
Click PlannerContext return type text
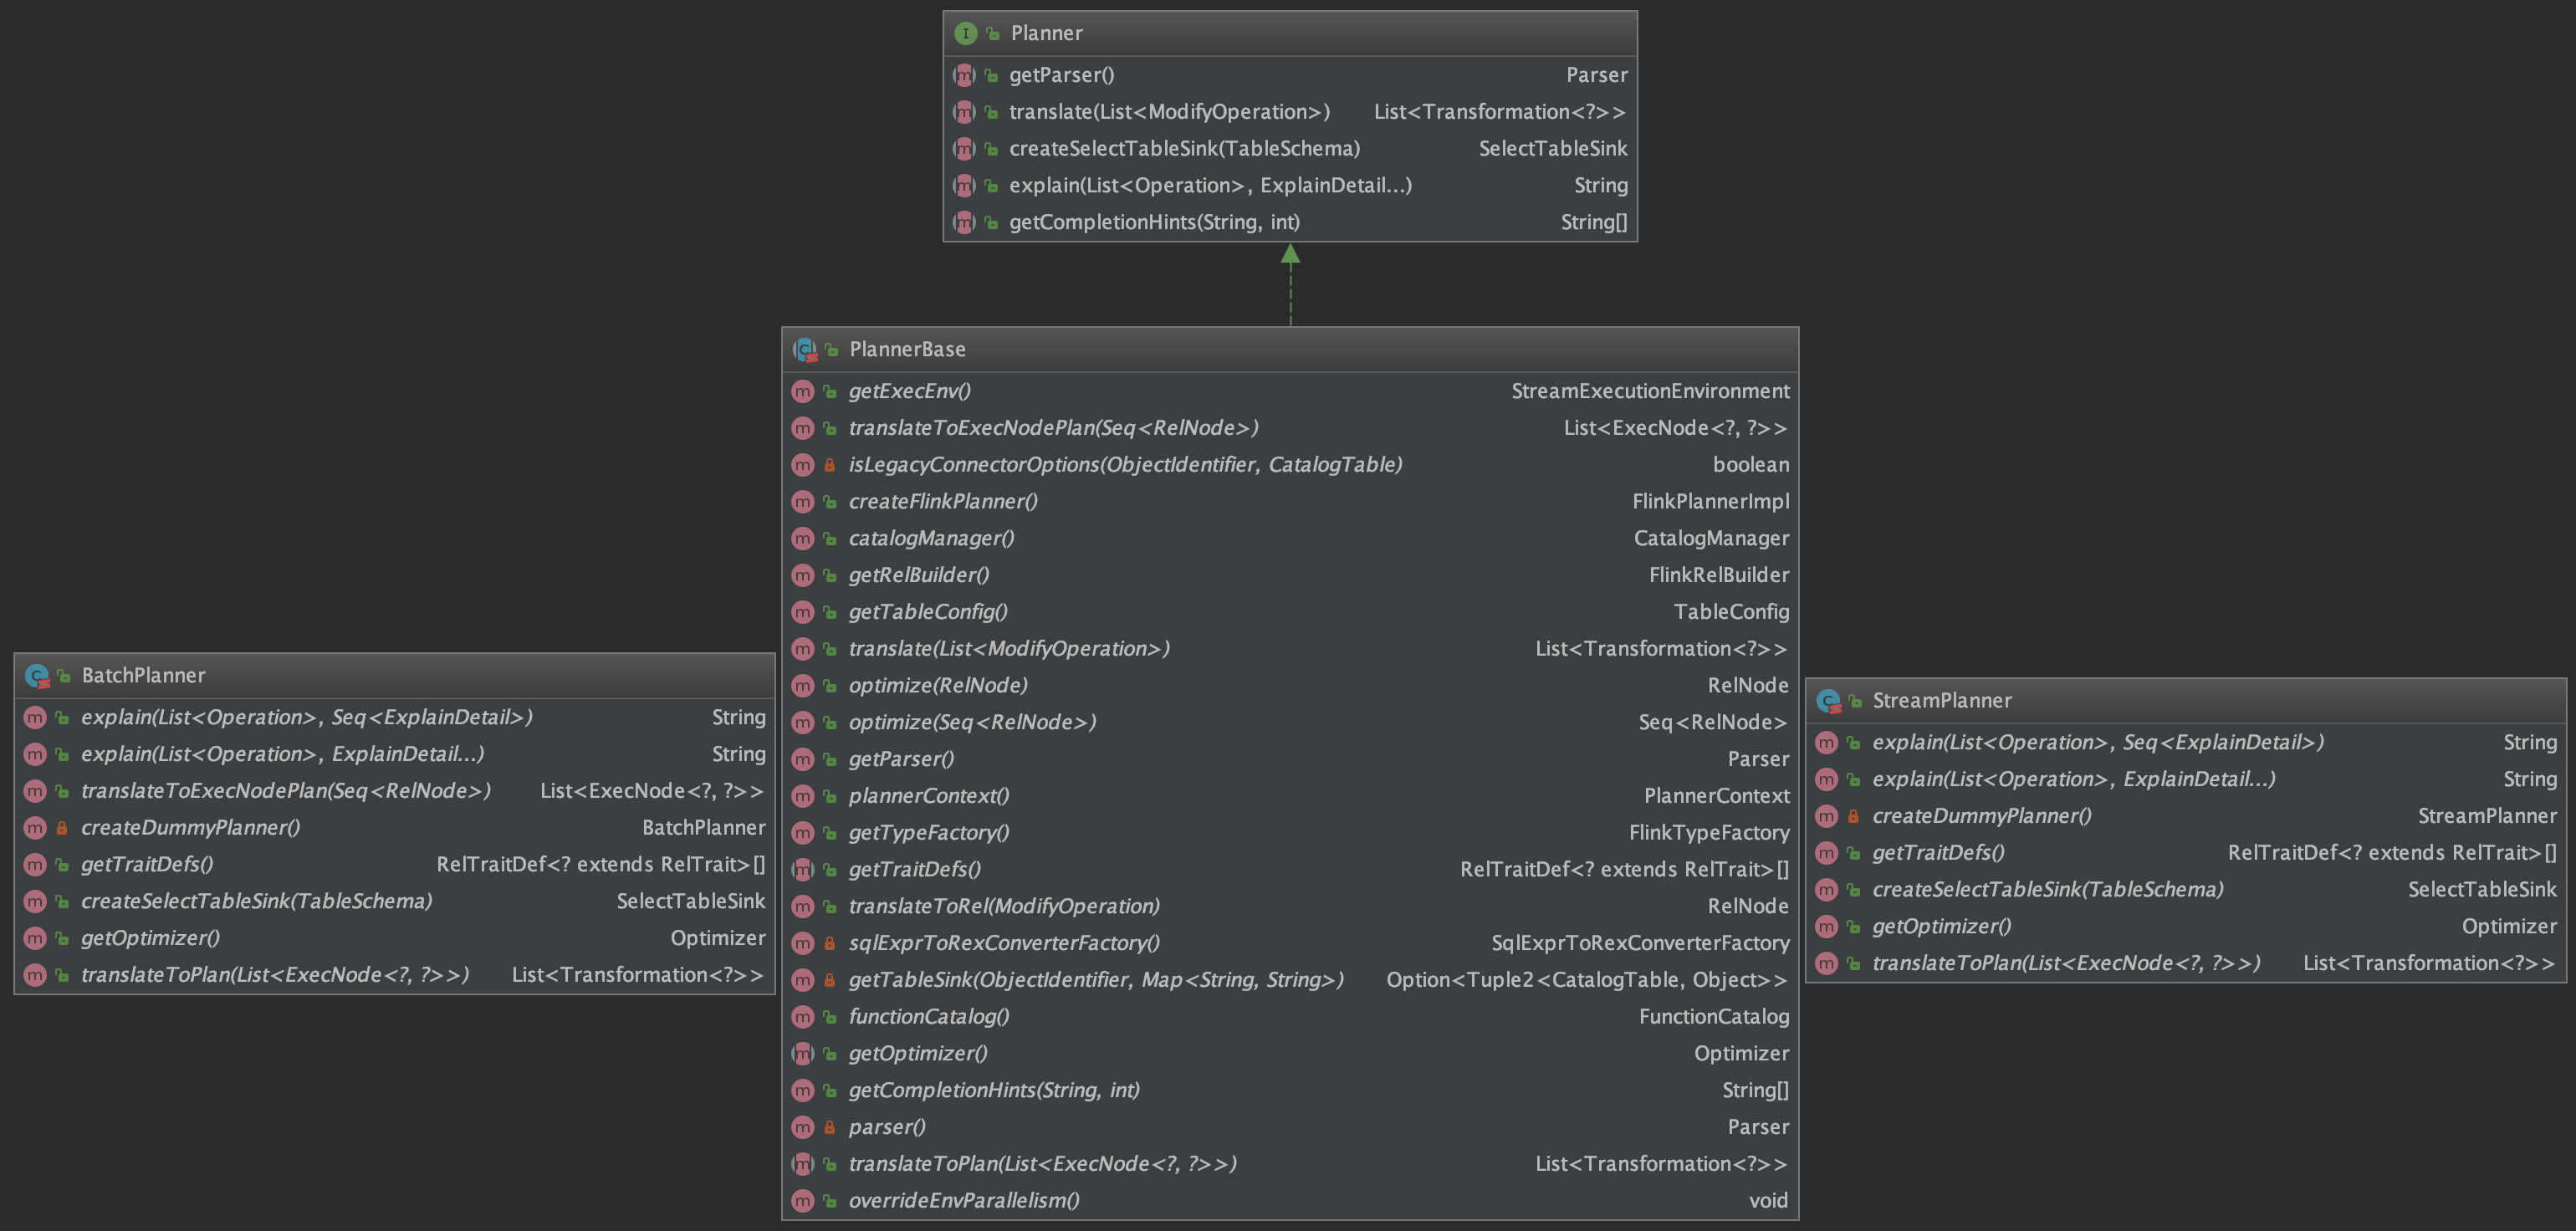[x=1717, y=796]
